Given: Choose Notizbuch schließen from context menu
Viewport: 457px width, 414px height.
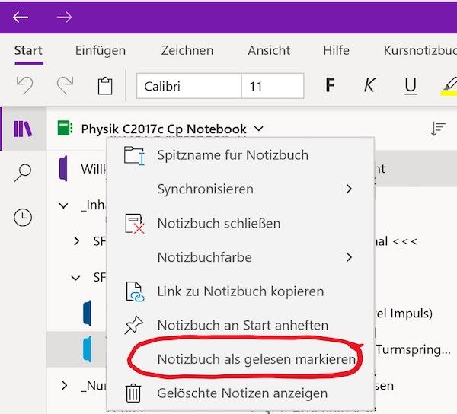Looking at the screenshot, I should coord(219,223).
